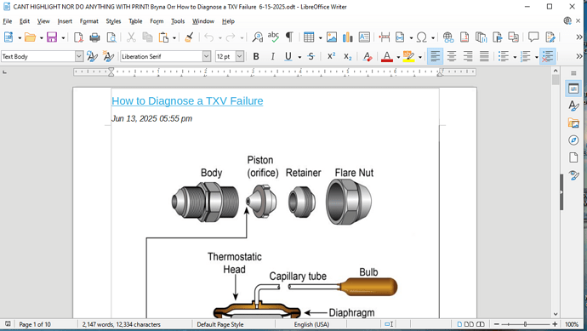
Task: Open Highlighting Color dropdown arrow
Action: (420, 57)
